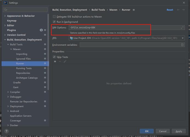Expand the Deployment node
This screenshot has height=137, width=190.
[8, 106]
